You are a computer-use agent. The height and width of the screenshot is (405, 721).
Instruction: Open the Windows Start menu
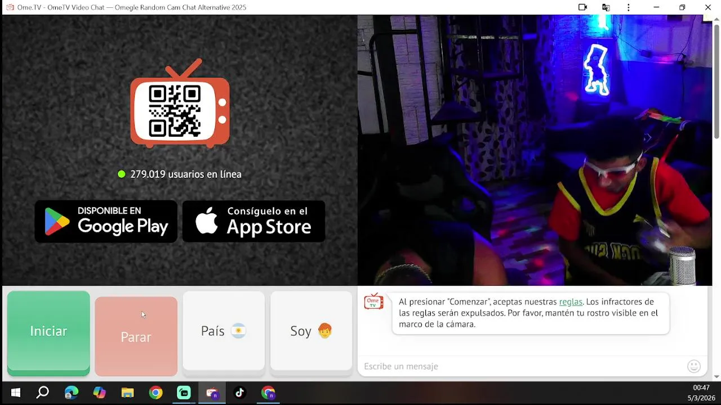(x=15, y=393)
